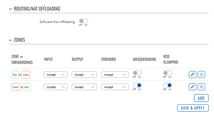Delete the wan to lan zone
The height and width of the screenshot is (121, 214).
tap(201, 87)
